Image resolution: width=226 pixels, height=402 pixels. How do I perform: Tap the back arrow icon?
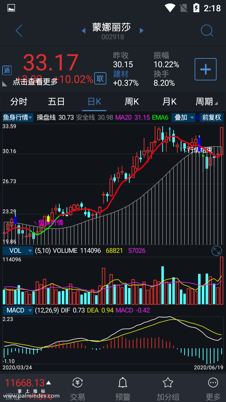[x=19, y=31]
